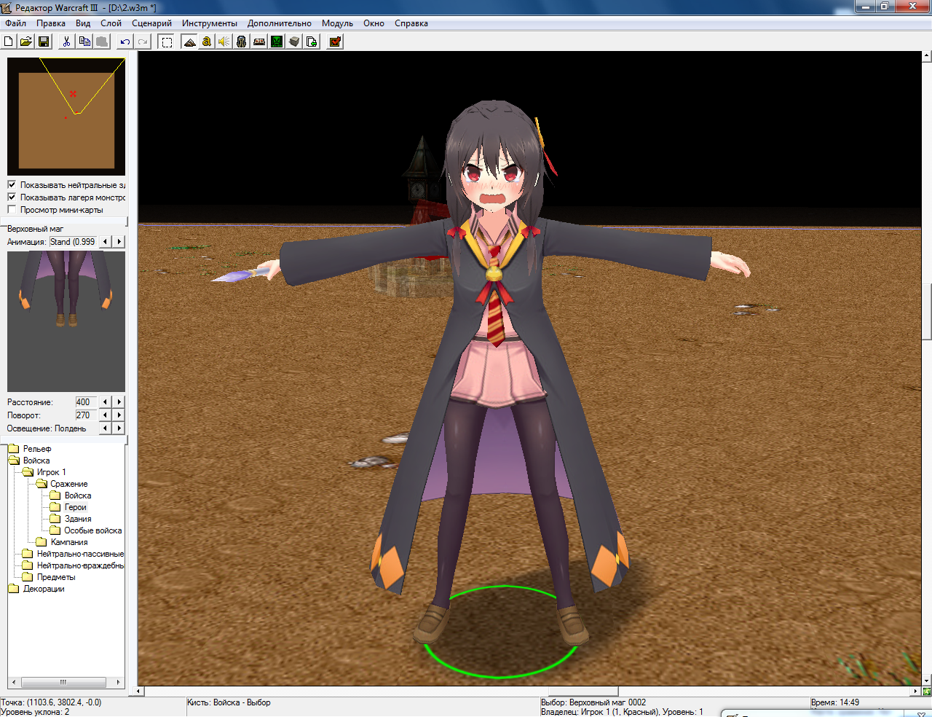Switch to next animation with right arrow

(x=119, y=242)
